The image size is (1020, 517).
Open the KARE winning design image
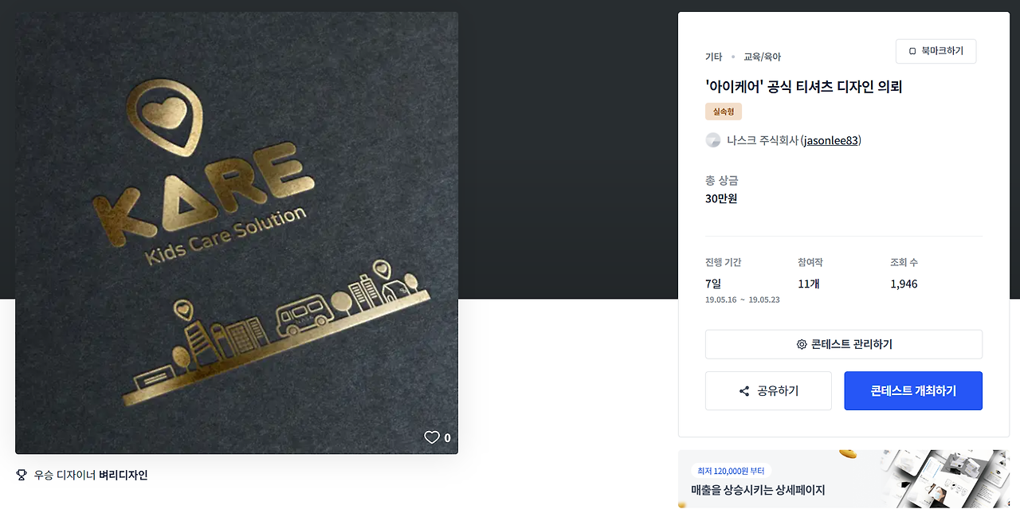237,233
